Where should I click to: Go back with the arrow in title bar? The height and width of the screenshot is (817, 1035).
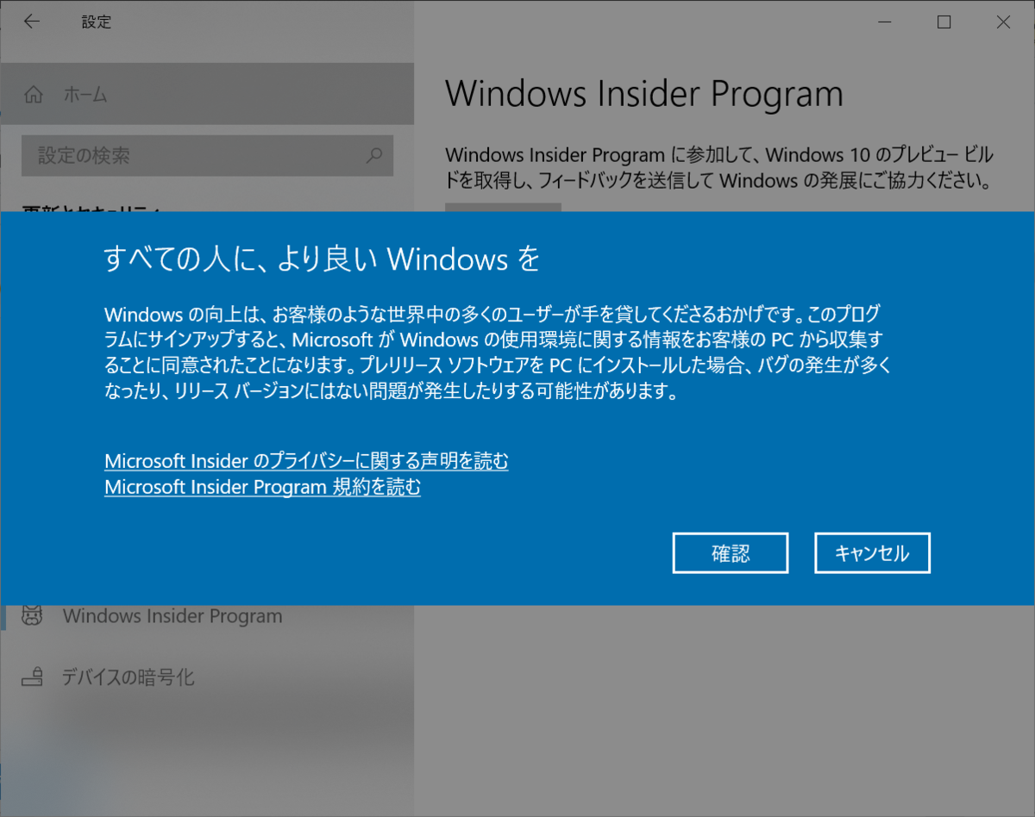[x=32, y=22]
